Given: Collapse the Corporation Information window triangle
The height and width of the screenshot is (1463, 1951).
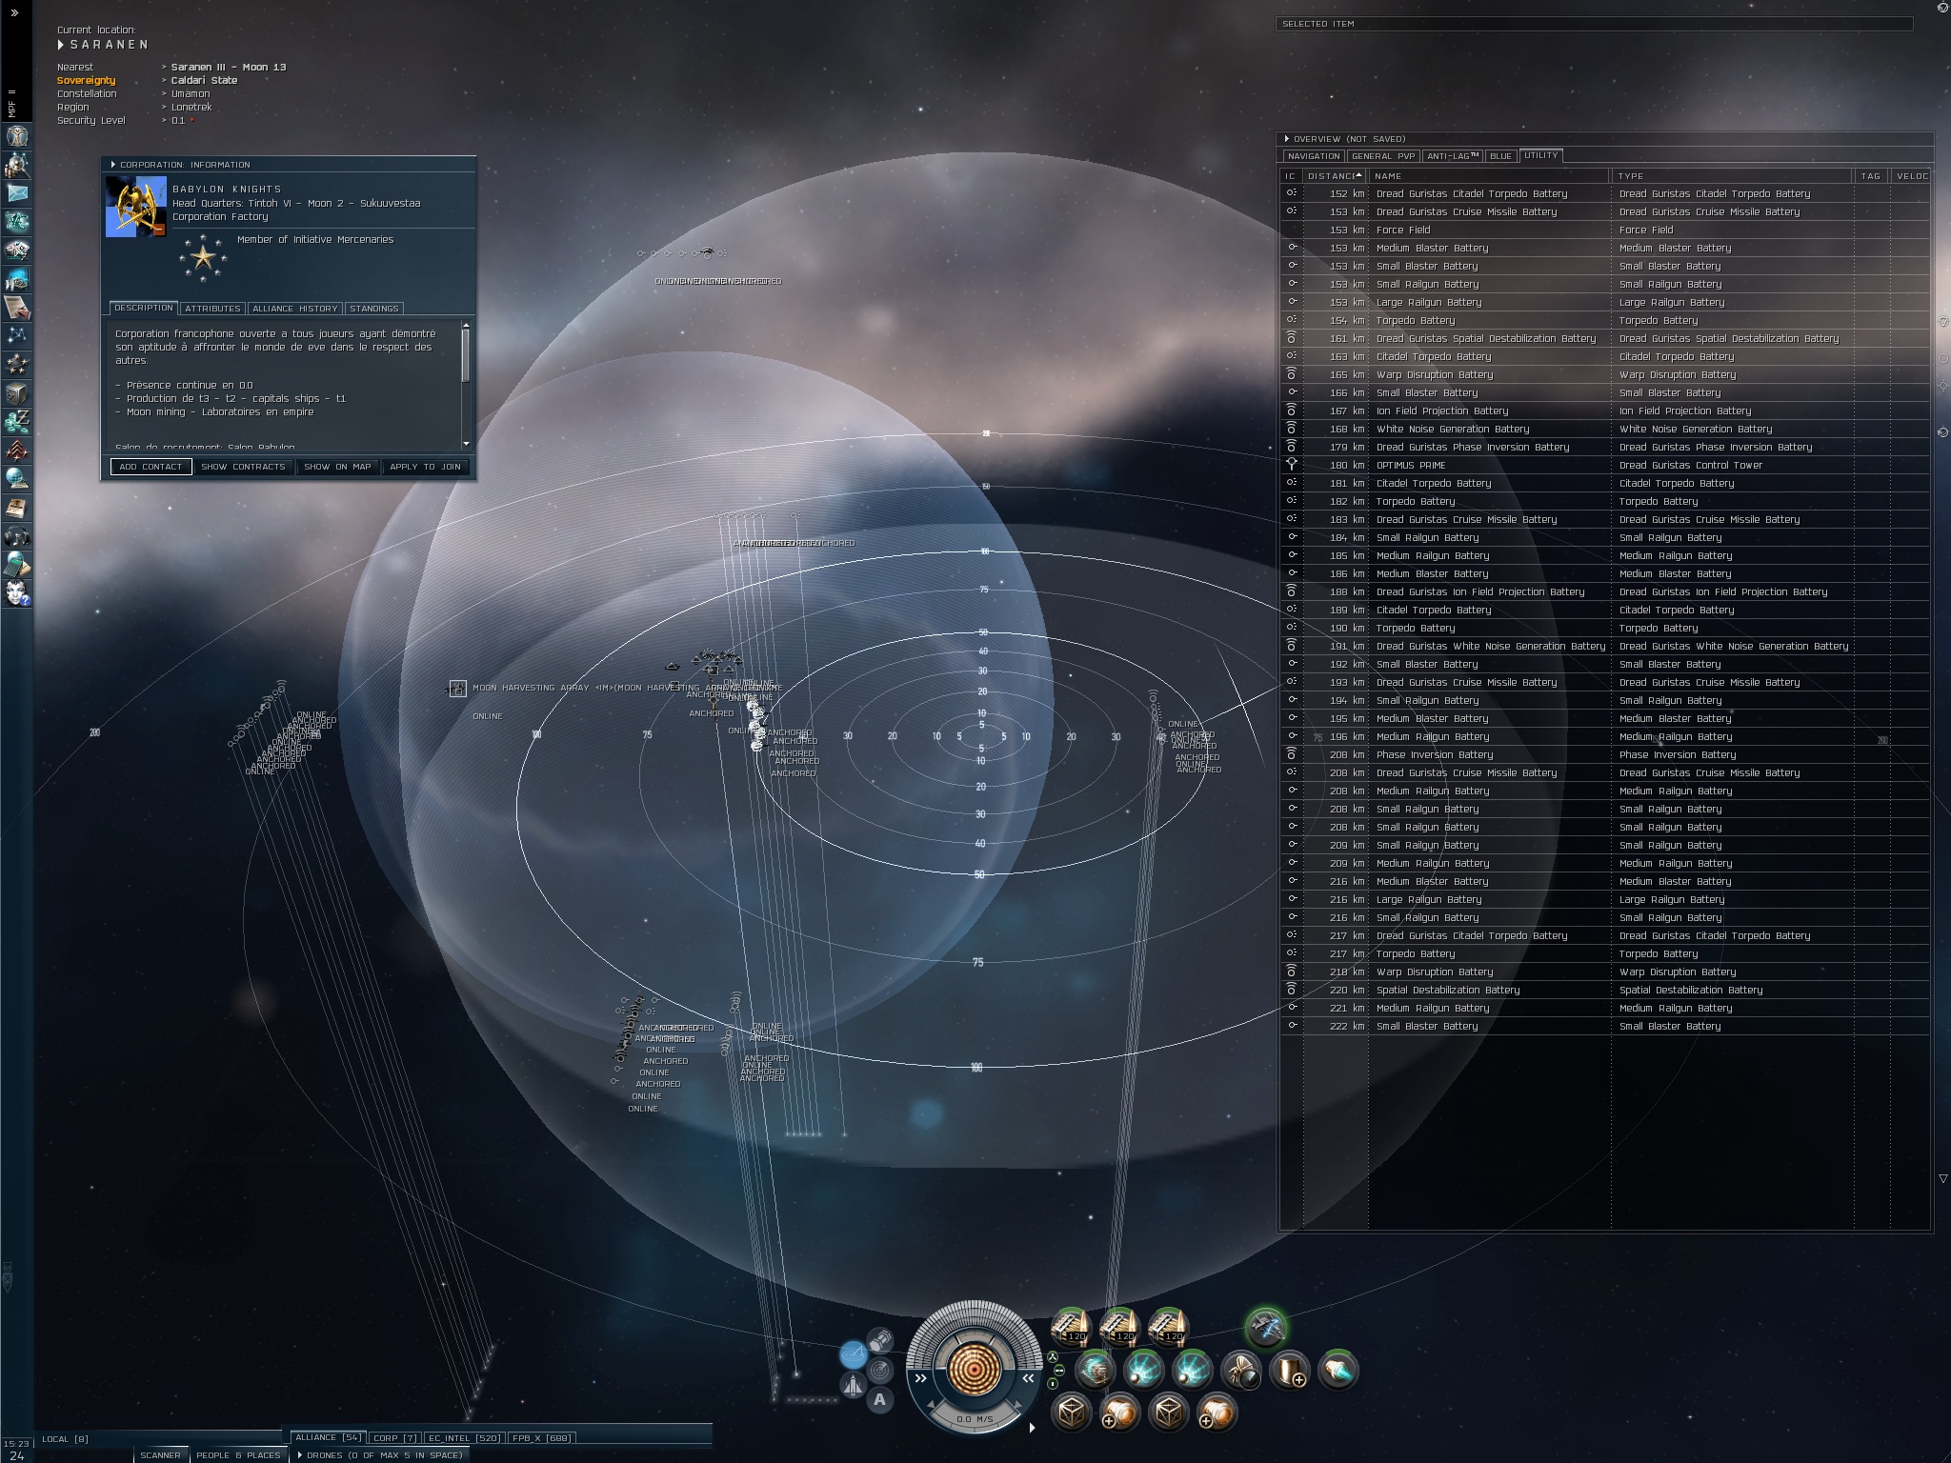Looking at the screenshot, I should (x=112, y=165).
